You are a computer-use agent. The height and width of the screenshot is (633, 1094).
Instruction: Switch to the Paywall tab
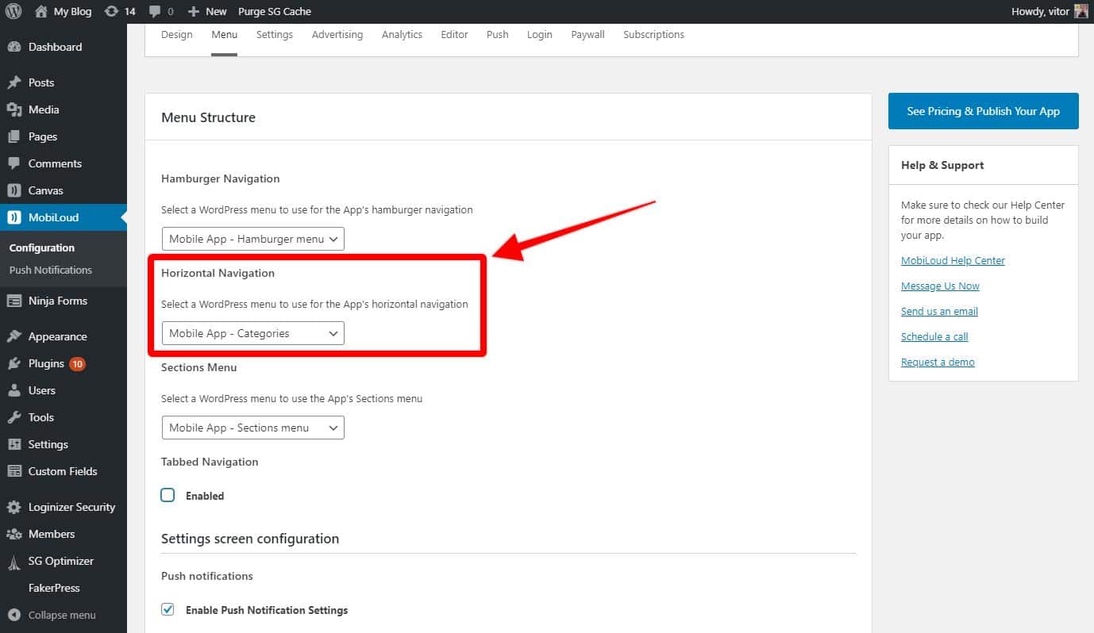click(588, 35)
